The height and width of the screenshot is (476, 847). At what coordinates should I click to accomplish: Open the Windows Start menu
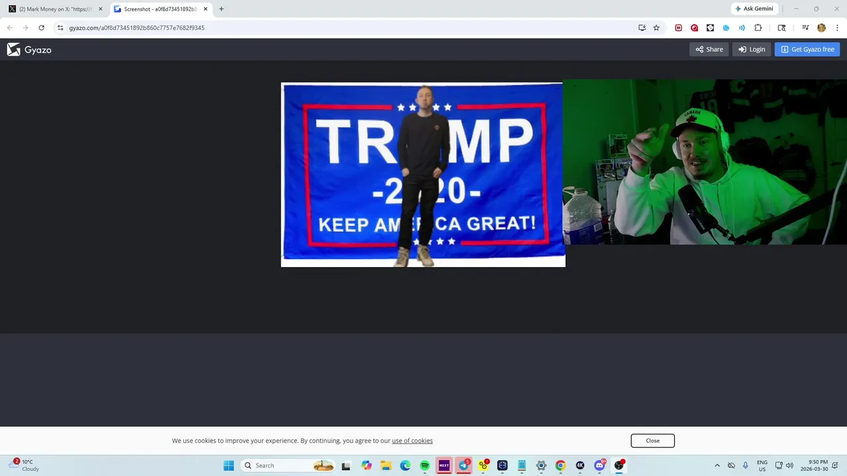pyautogui.click(x=229, y=465)
